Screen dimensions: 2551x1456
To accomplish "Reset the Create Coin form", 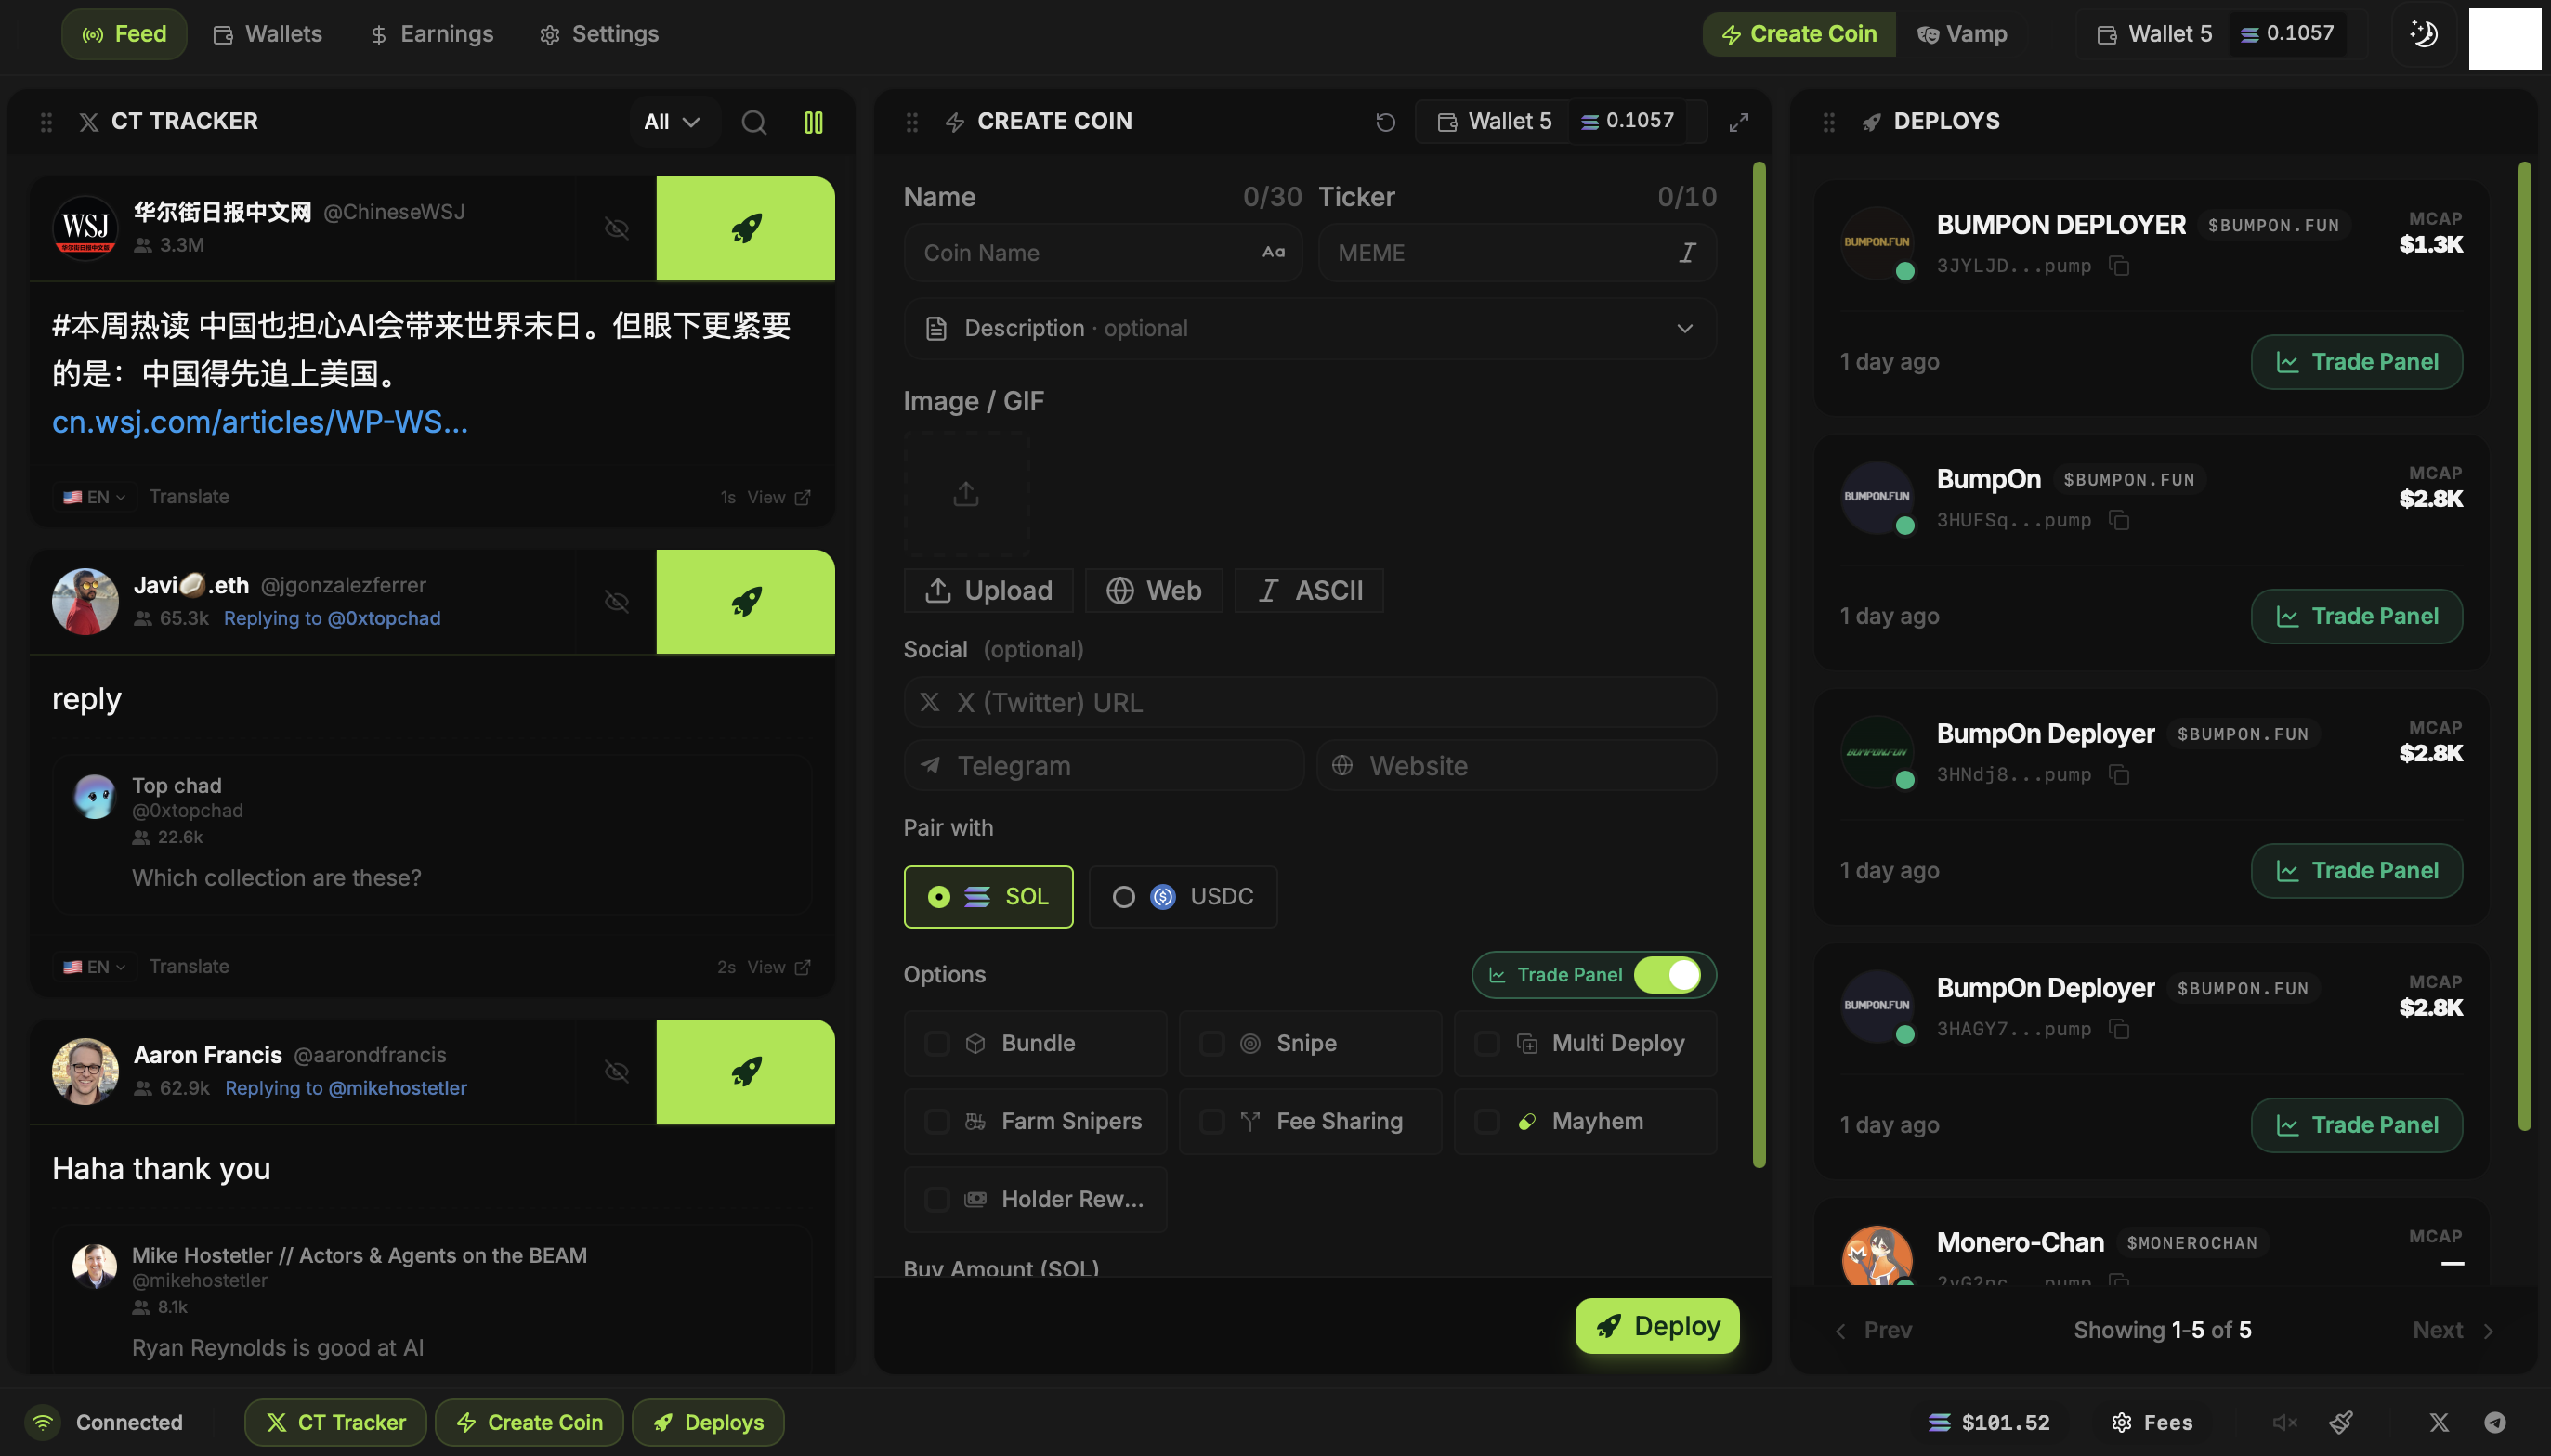I will click(1384, 122).
